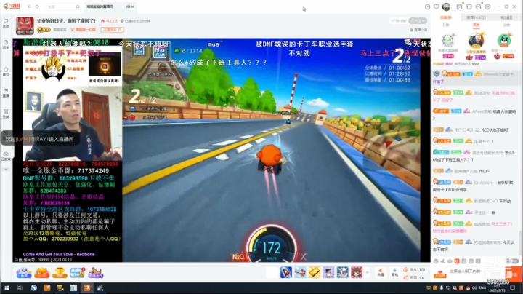Send the gold card gift
This screenshot has width=523, height=294.
tap(315, 272)
